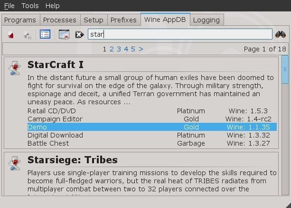Viewport: 291px width, 208px height.
Task: Select the Digital Download version row
Action: [x=152, y=135]
